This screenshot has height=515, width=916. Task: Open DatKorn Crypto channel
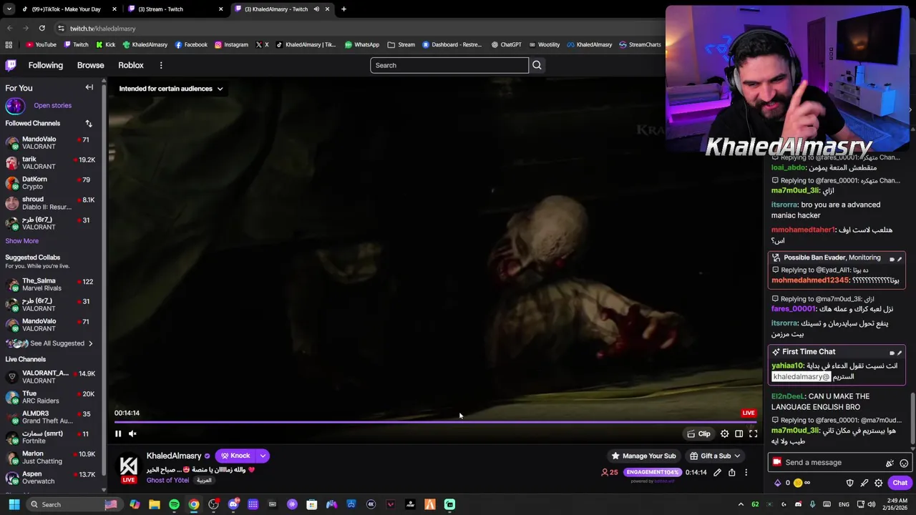(x=52, y=183)
